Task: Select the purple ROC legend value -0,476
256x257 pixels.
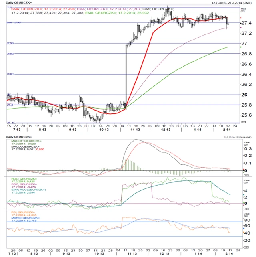Action: coord(31,187)
